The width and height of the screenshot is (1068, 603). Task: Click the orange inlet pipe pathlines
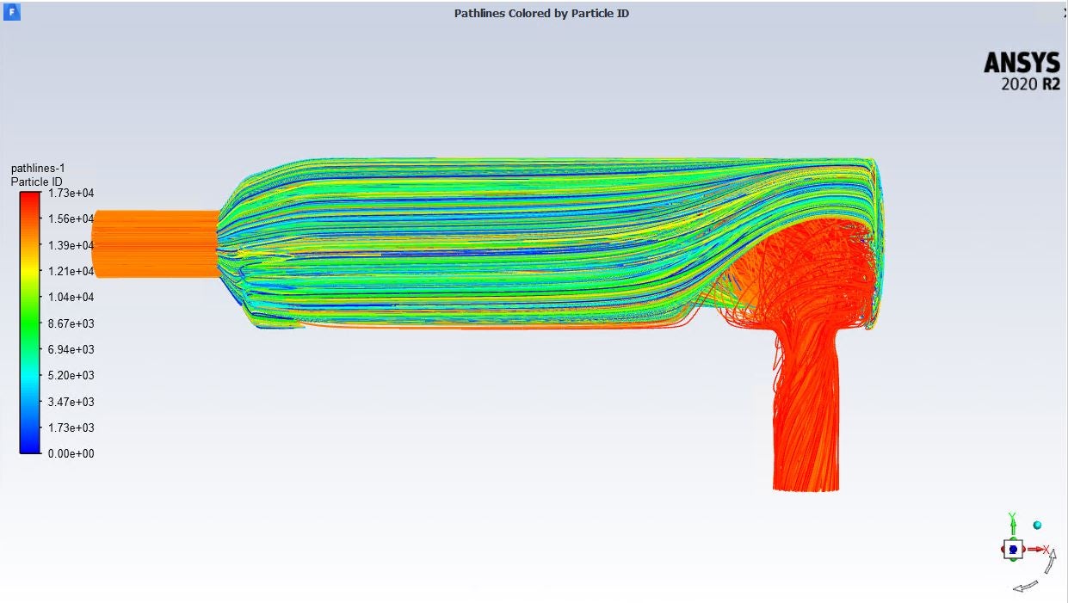click(155, 244)
